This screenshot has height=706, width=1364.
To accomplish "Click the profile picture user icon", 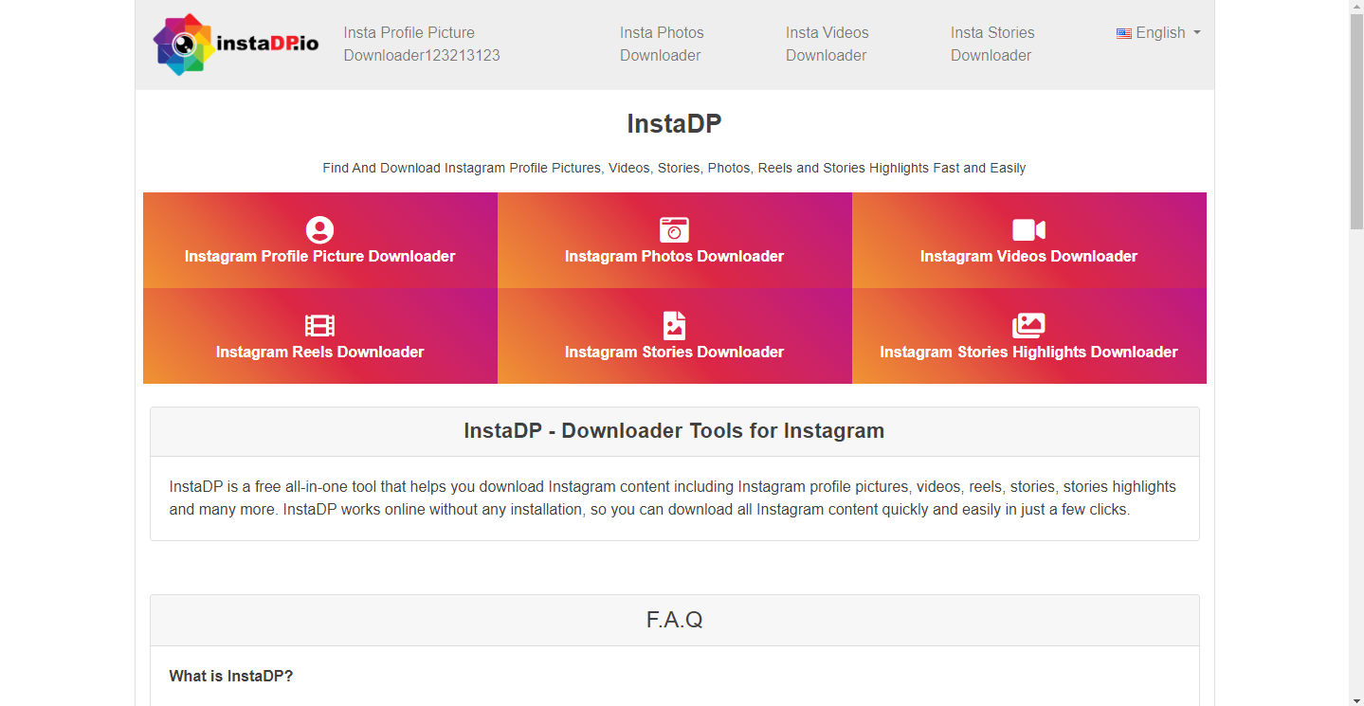I will (320, 229).
